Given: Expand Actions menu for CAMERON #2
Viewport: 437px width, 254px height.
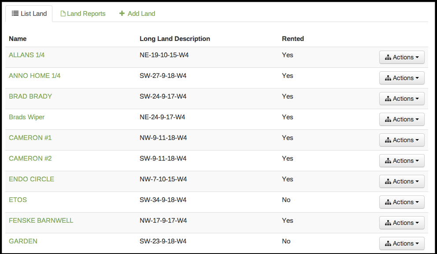Looking at the screenshot, I should click(401, 161).
